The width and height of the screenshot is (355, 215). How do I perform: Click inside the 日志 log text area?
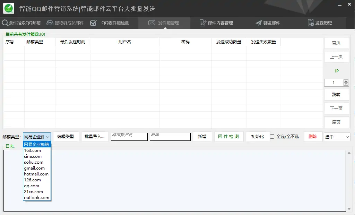(x=175, y=181)
